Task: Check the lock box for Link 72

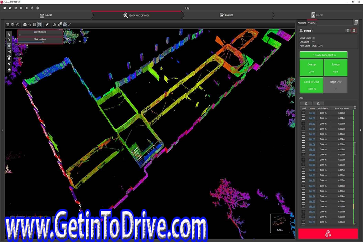Action: click(304, 186)
